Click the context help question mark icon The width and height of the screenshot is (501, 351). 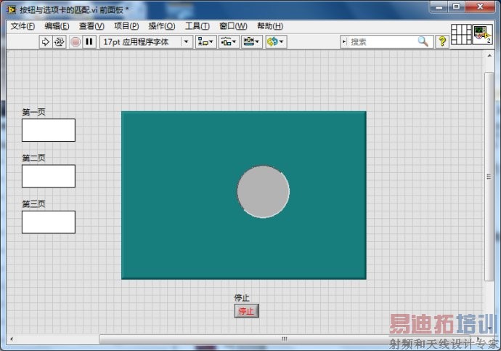coord(441,42)
